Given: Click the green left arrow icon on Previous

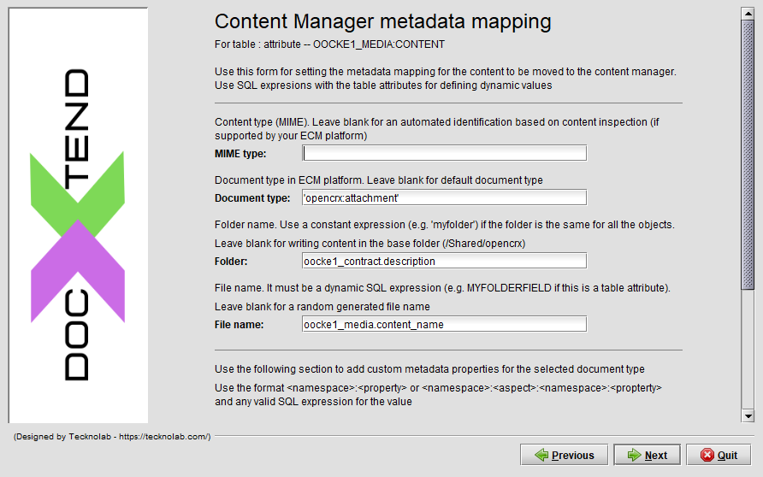Looking at the screenshot, I should click(x=541, y=455).
